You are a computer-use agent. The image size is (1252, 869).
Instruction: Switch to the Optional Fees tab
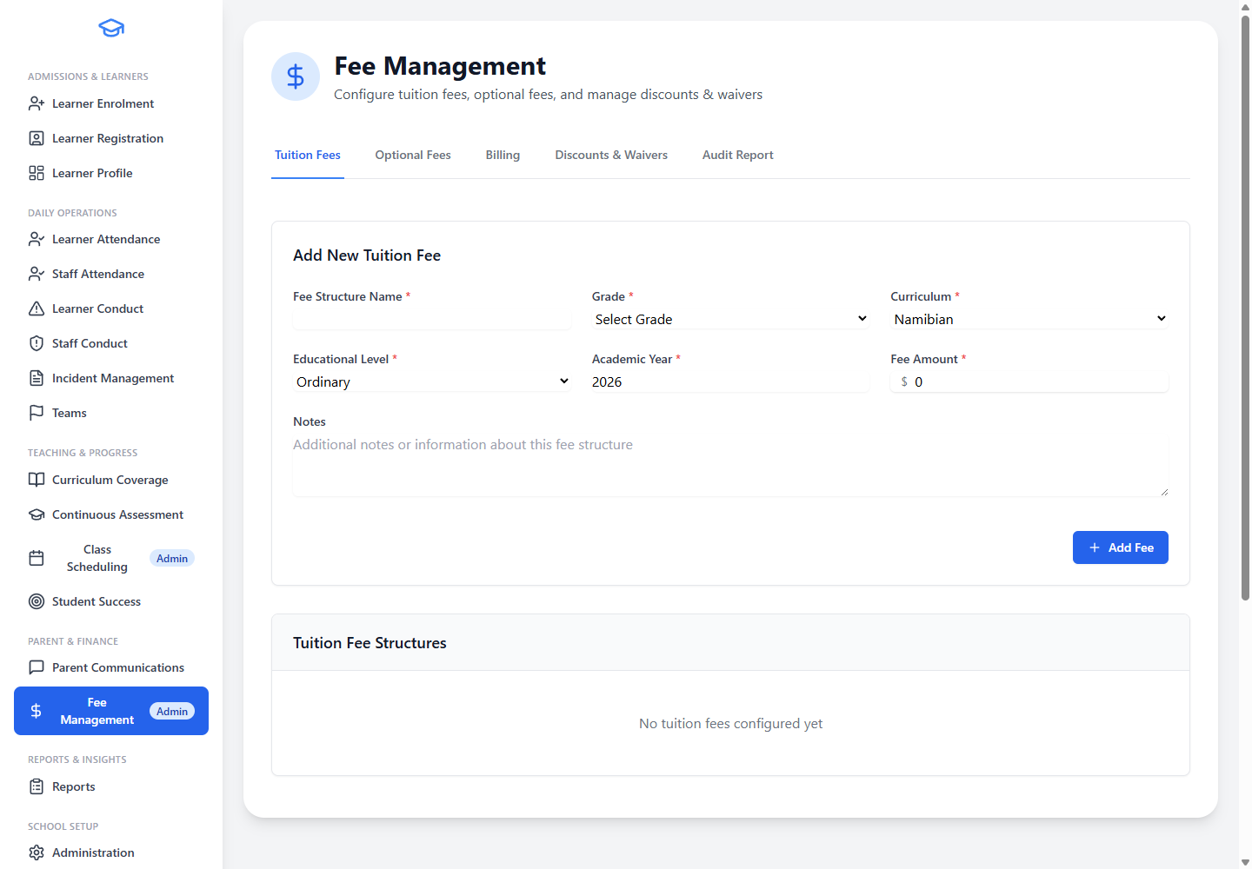tap(413, 155)
